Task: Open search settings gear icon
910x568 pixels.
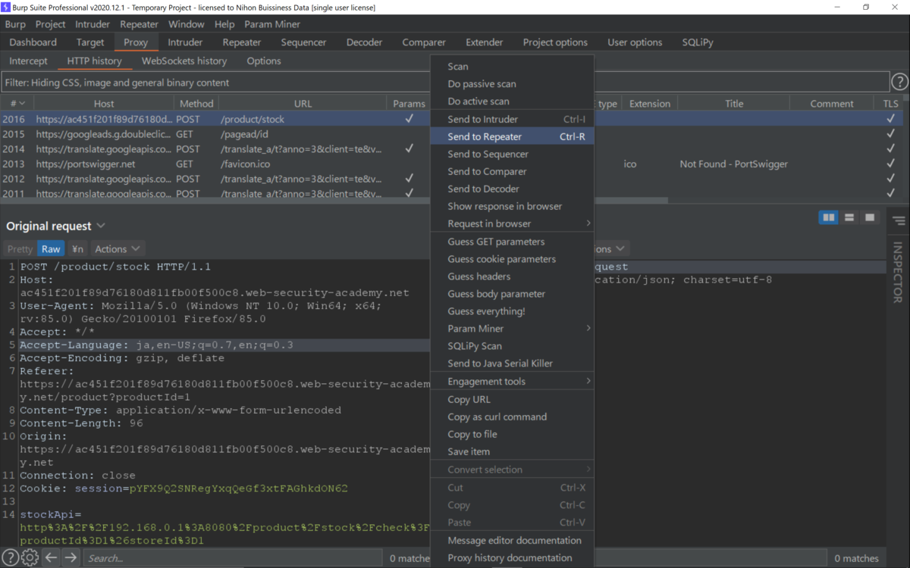Action: 30,558
